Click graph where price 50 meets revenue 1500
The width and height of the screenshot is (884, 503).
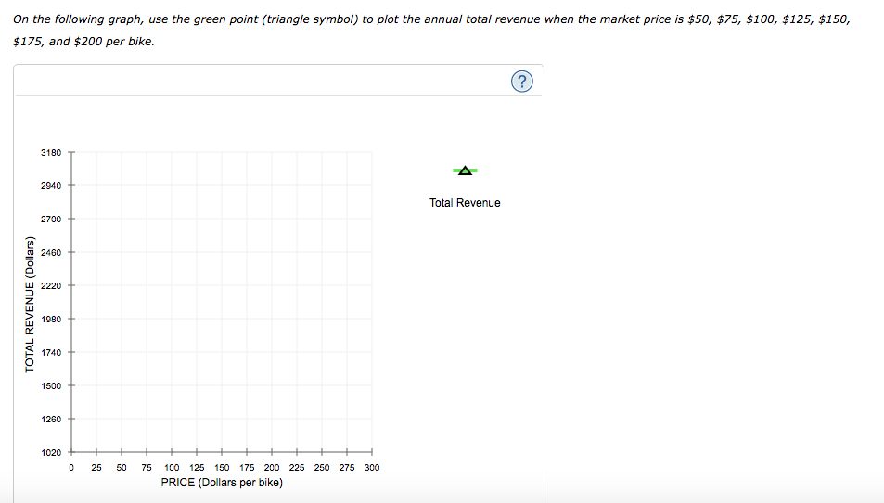[x=122, y=385]
